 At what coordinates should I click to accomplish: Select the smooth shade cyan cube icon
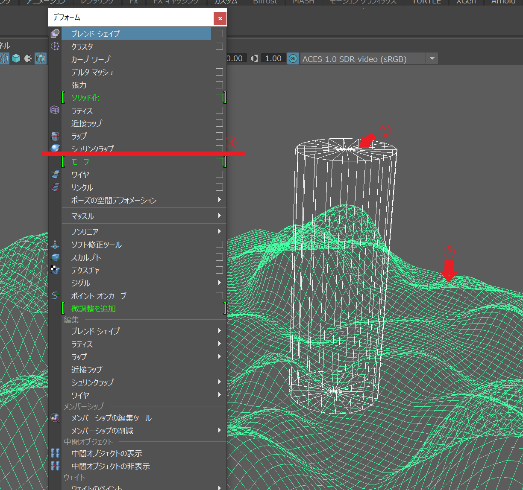(16, 58)
